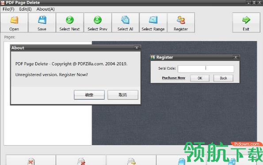
Task: Save the PDF using the Save icon
Action: point(42,22)
